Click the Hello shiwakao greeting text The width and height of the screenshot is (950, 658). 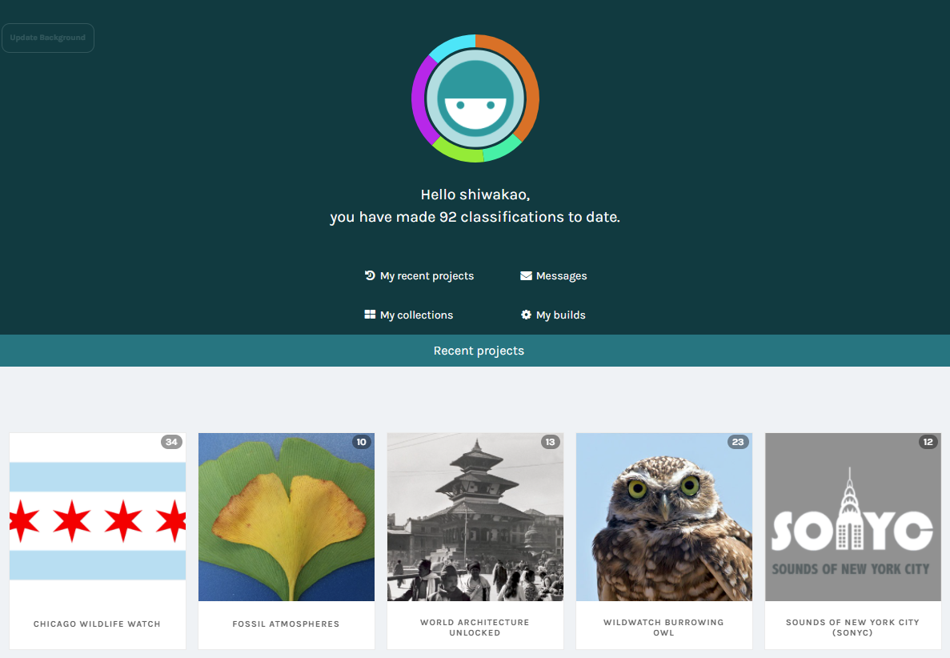point(475,195)
